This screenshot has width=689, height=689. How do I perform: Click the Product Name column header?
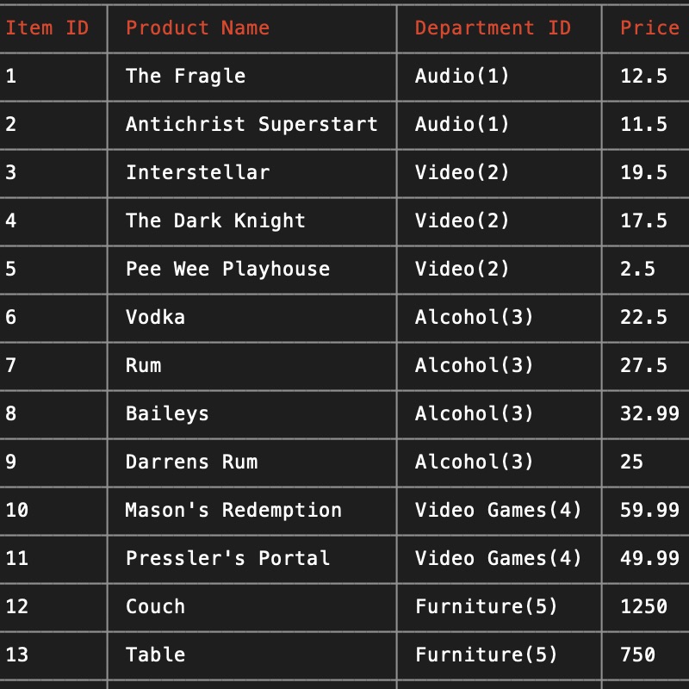pos(197,28)
